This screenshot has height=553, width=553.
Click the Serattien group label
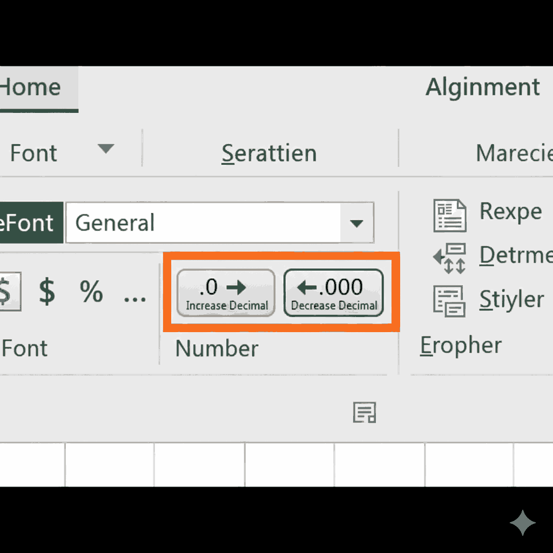pos(268,153)
